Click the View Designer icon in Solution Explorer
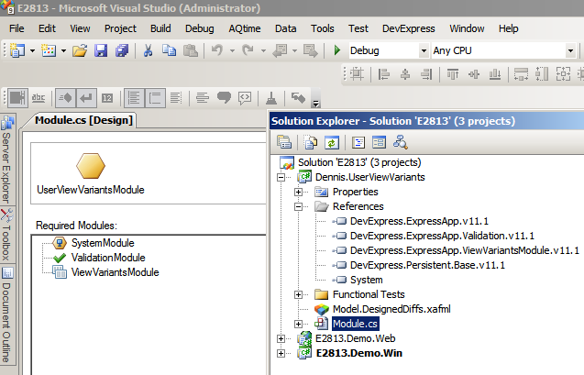Viewport: 584px width, 375px height. pyautogui.click(x=379, y=142)
